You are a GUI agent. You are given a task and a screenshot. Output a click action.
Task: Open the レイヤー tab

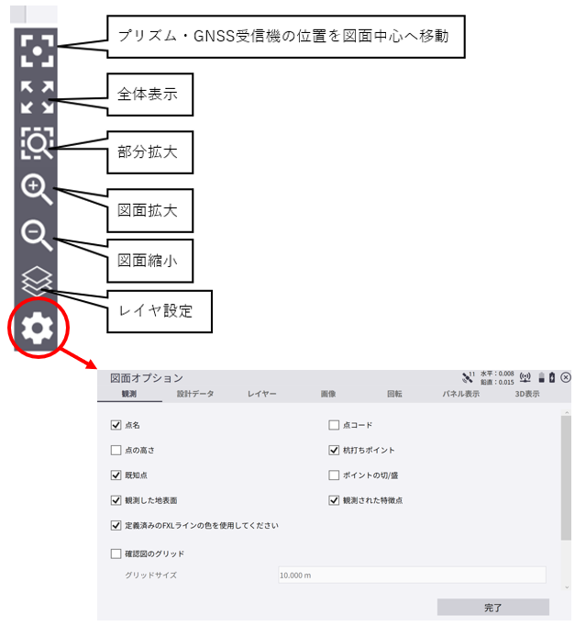pyautogui.click(x=261, y=394)
